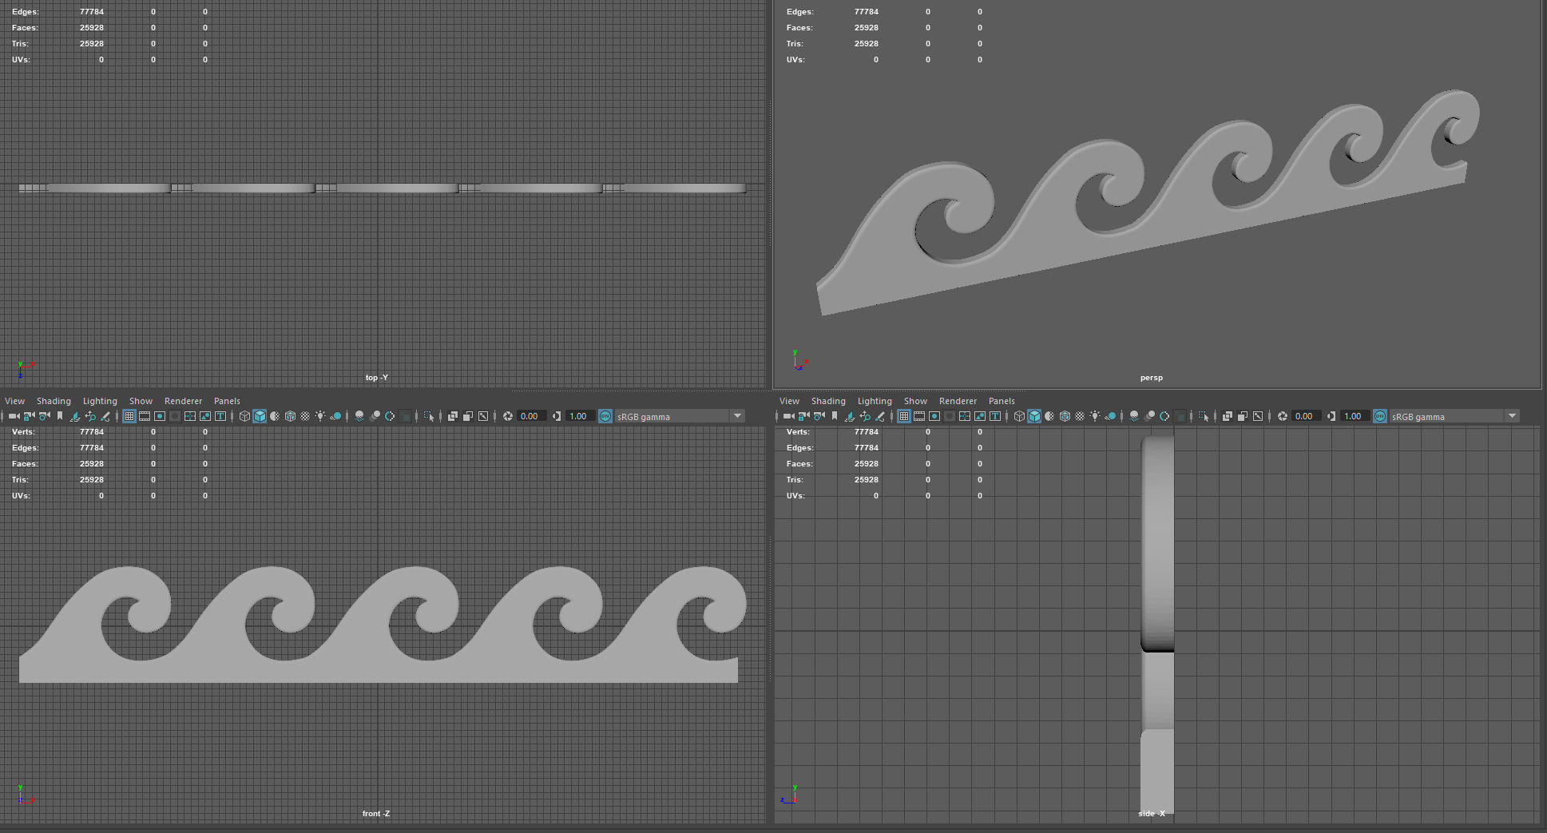This screenshot has width=1547, height=833.
Task: Click Wireframe on Shaded icon in front panel
Action: (290, 416)
